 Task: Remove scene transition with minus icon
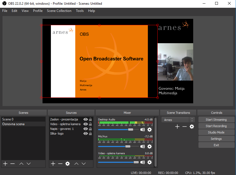pyautogui.click(x=185, y=127)
